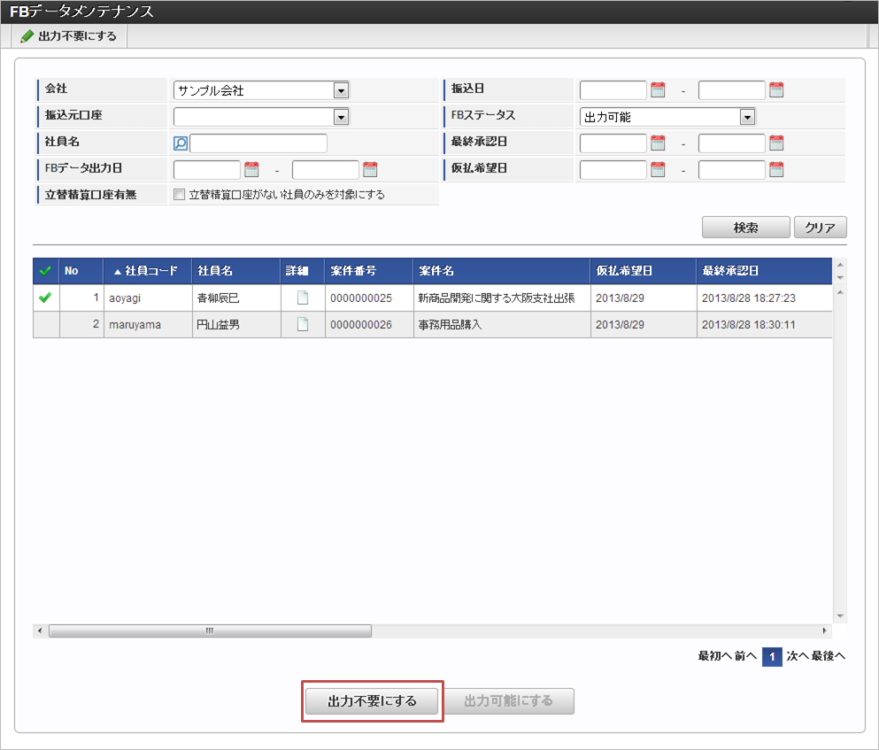
Task: Focus the 社員名 text input field
Action: tap(258, 143)
